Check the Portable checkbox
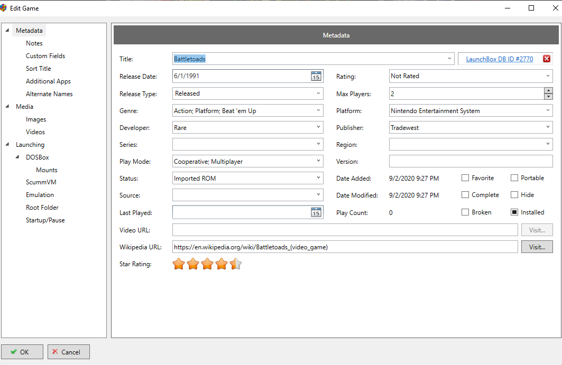Viewport: 562px width, 365px height. tap(514, 178)
